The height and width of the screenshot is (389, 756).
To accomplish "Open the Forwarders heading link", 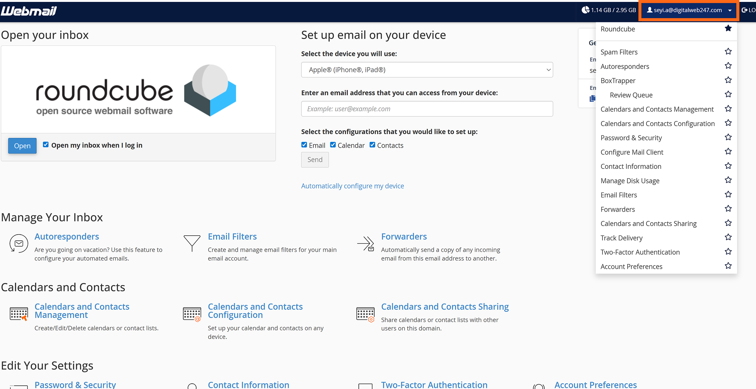I will [404, 237].
